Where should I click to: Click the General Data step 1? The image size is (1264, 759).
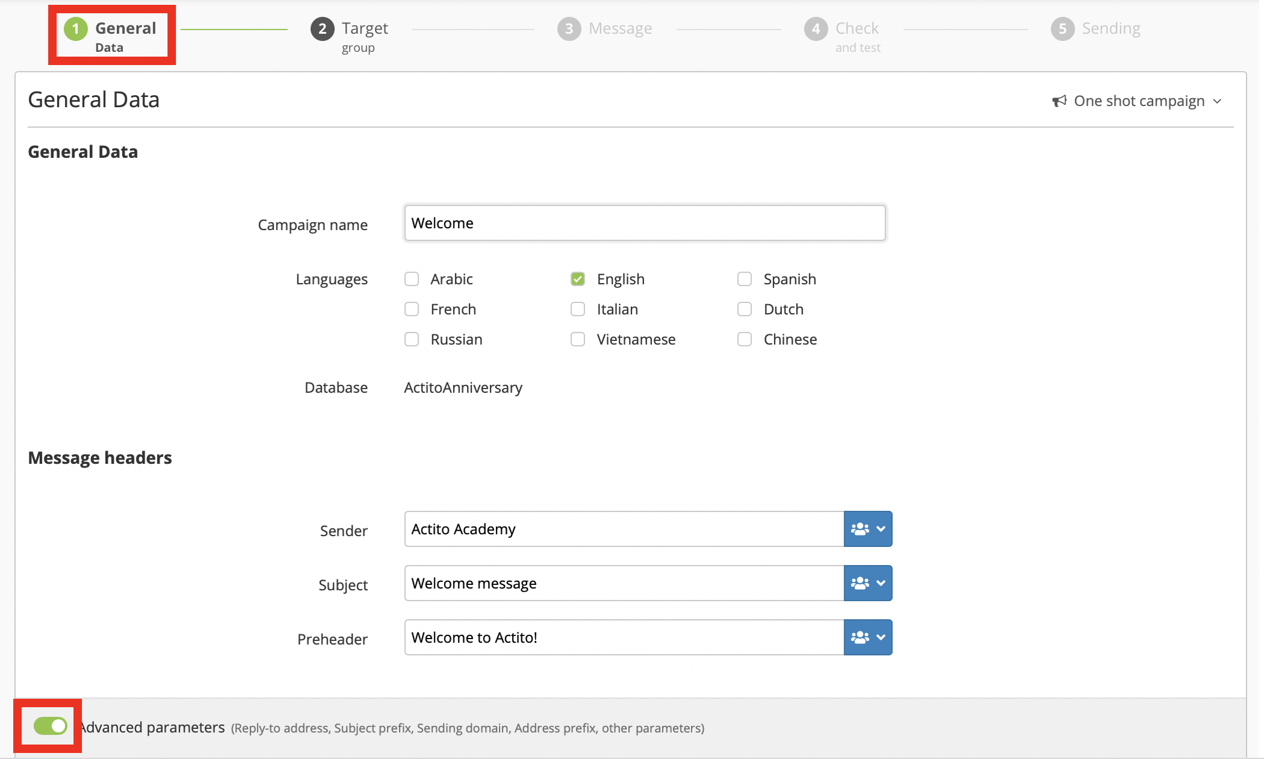coord(111,36)
